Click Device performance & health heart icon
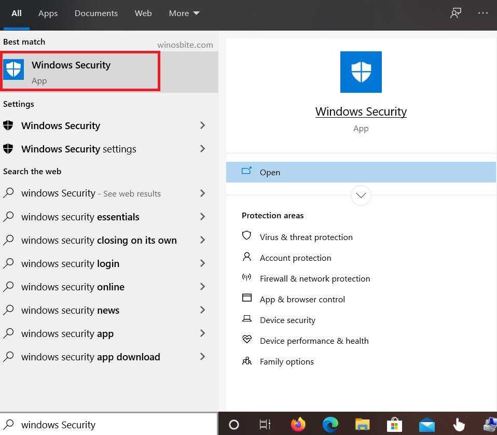497x435 pixels. coord(247,340)
